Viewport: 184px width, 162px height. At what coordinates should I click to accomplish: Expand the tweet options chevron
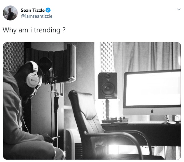(179, 10)
